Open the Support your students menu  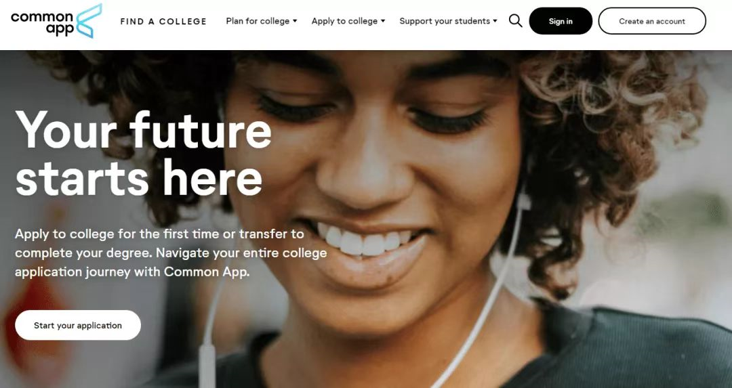point(448,21)
